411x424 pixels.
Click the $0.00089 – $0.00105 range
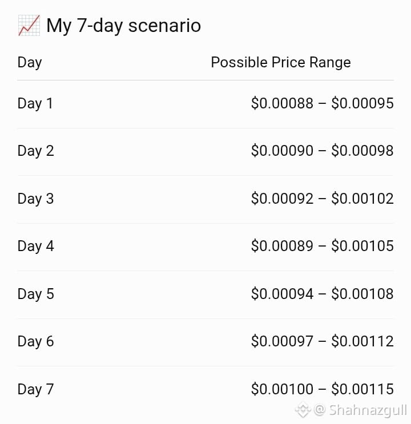click(323, 246)
